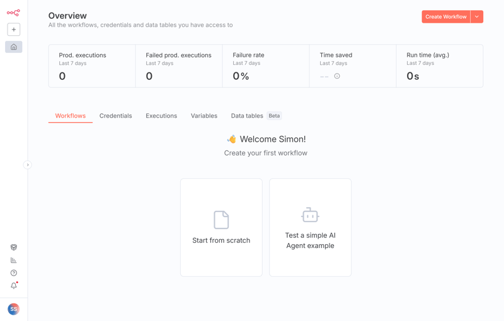Click the n8n logo in the sidebar
This screenshot has width=504, height=321.
[13, 13]
